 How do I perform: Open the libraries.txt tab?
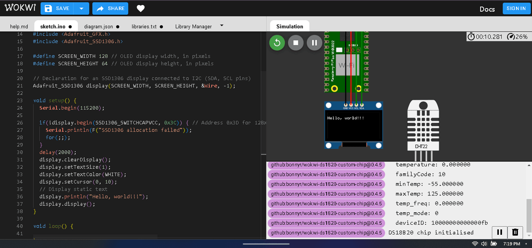pyautogui.click(x=144, y=27)
